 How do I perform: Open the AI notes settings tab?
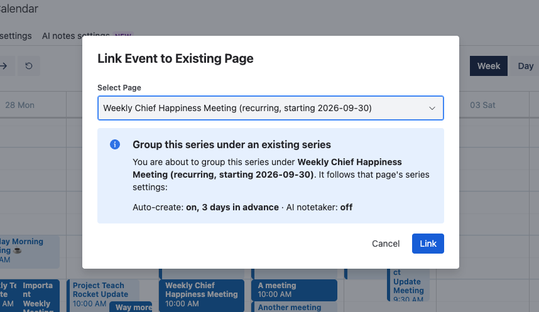point(75,36)
